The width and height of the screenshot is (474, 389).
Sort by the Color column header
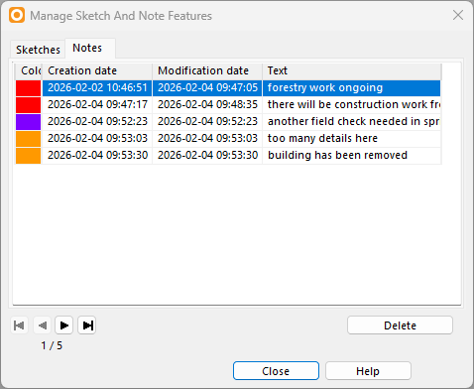(x=29, y=70)
